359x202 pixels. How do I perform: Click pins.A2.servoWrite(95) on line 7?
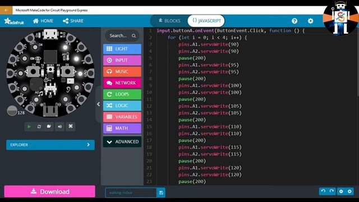(x=209, y=72)
